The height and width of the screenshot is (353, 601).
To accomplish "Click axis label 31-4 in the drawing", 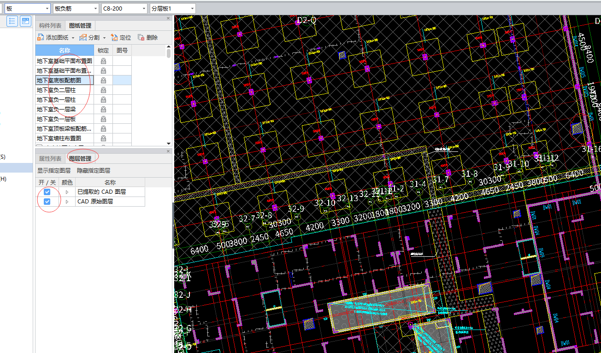I will coord(418,184).
